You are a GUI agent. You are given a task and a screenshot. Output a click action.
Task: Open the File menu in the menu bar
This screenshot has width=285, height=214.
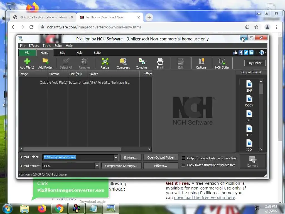click(x=23, y=46)
